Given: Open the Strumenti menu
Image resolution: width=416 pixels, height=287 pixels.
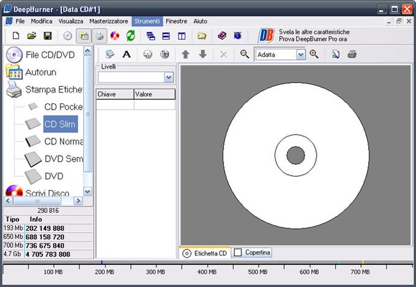Looking at the screenshot, I should point(147,21).
